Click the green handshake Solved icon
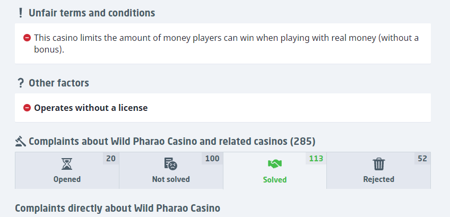The width and height of the screenshot is (450, 217). (x=274, y=163)
